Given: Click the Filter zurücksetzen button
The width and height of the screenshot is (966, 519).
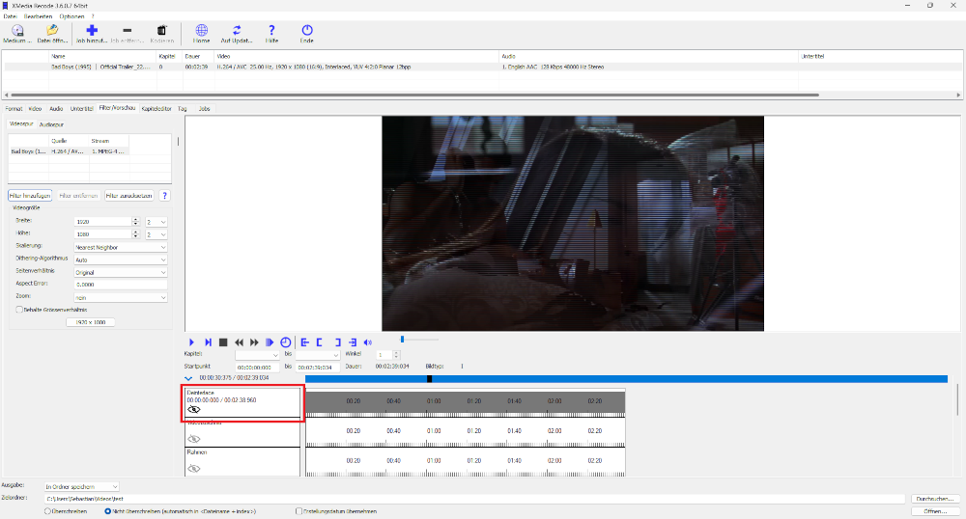Looking at the screenshot, I should click(x=128, y=196).
